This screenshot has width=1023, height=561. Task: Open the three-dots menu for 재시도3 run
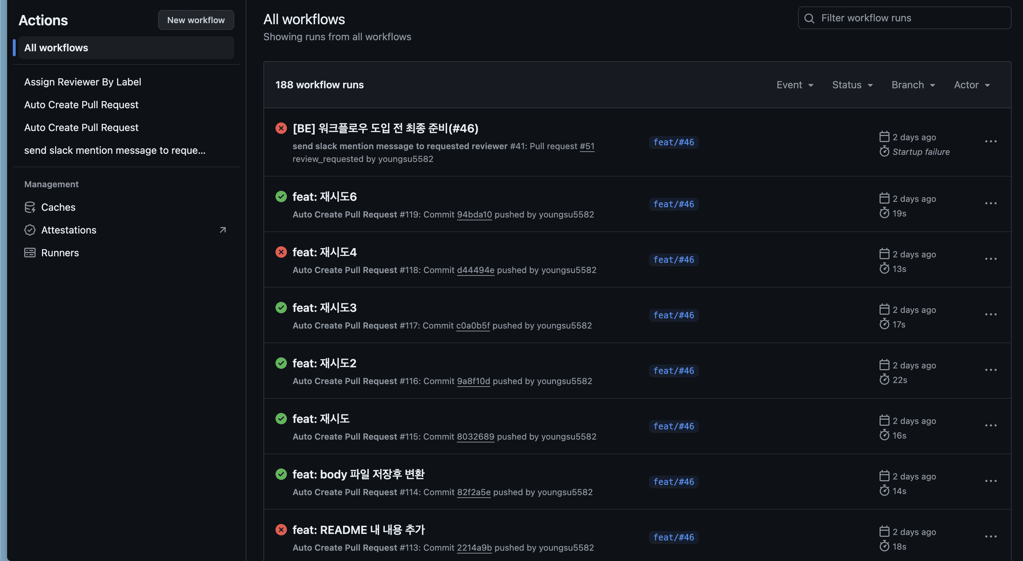[991, 314]
